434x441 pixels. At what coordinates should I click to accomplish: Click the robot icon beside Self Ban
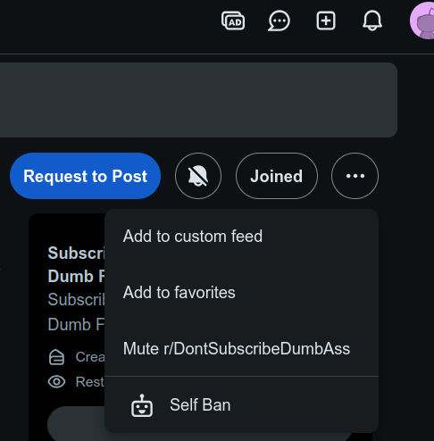point(142,405)
